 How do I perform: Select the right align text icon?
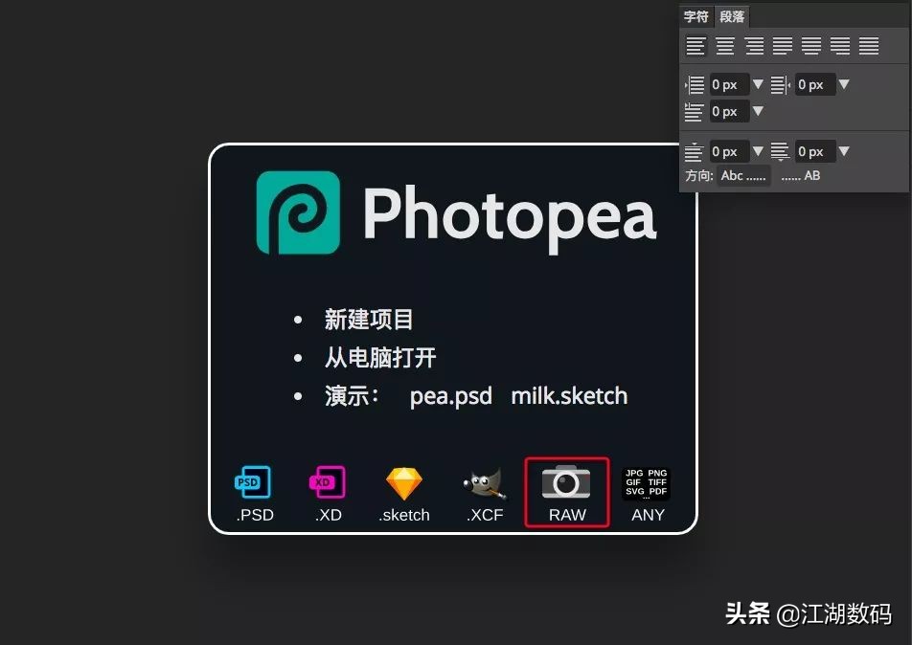[x=754, y=46]
